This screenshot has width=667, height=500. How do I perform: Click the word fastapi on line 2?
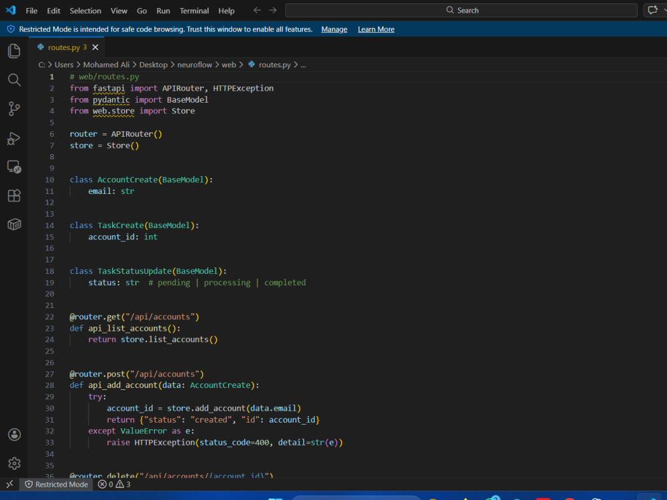coord(109,89)
